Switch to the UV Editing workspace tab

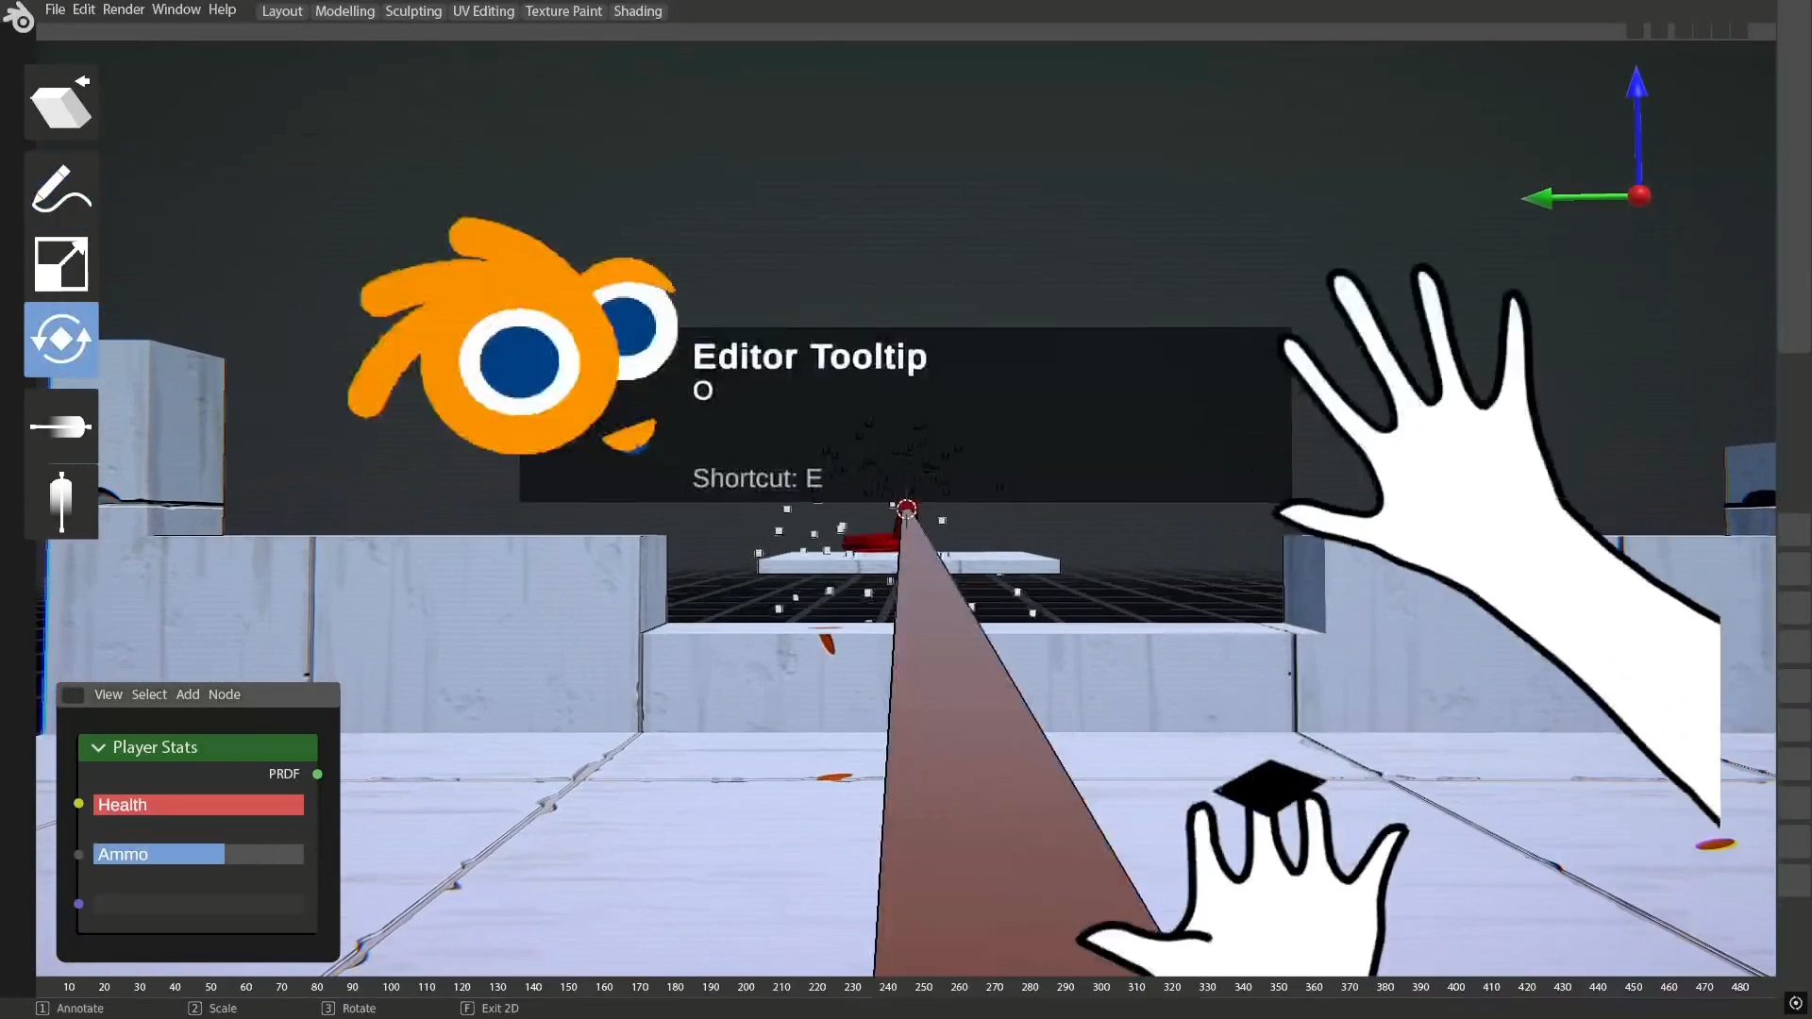click(x=483, y=11)
